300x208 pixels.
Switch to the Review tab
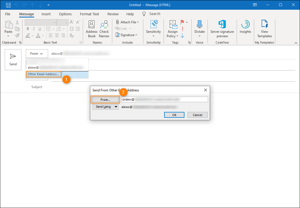pos(113,14)
